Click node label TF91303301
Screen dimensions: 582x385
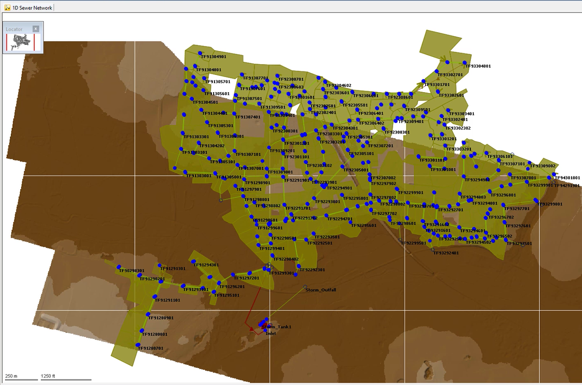point(196,137)
